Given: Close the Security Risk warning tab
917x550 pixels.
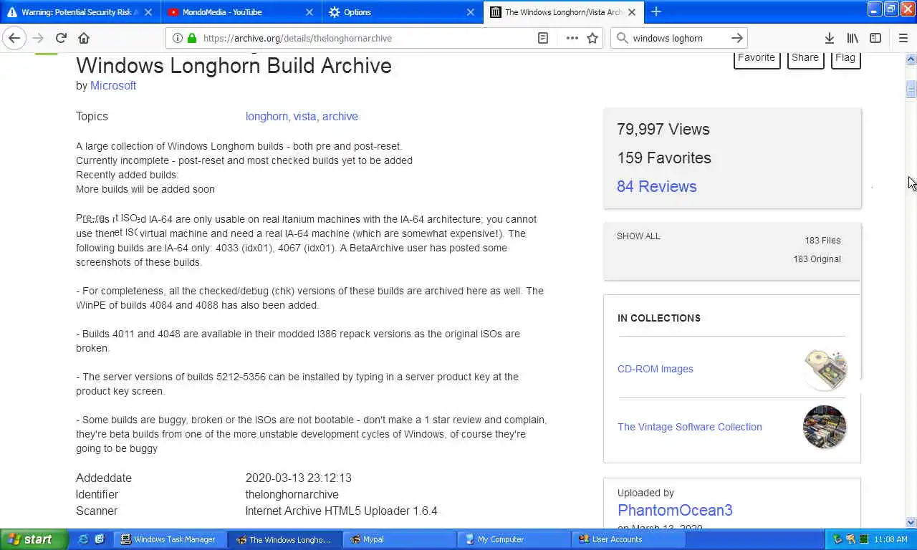Looking at the screenshot, I should 148,12.
